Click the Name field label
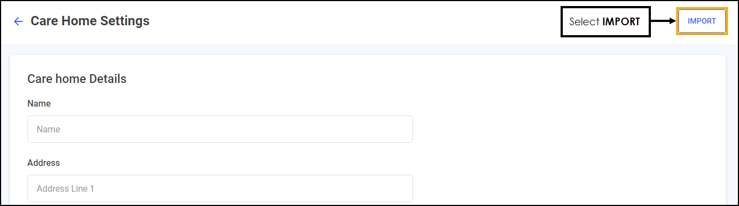The height and width of the screenshot is (206, 739). 39,103
